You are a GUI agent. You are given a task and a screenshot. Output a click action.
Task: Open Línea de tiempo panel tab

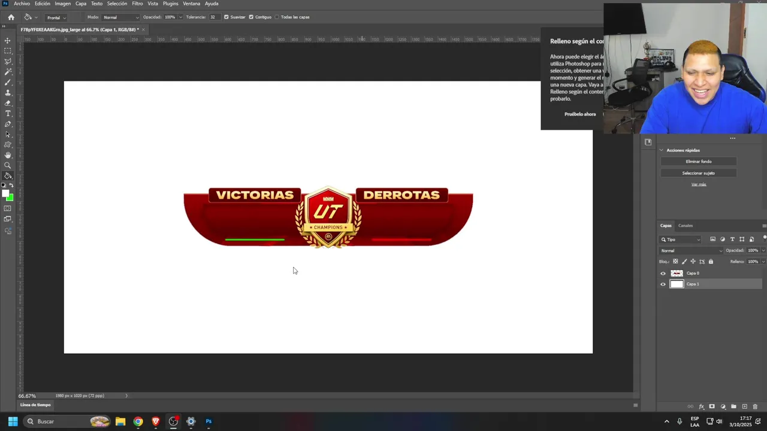click(x=35, y=405)
